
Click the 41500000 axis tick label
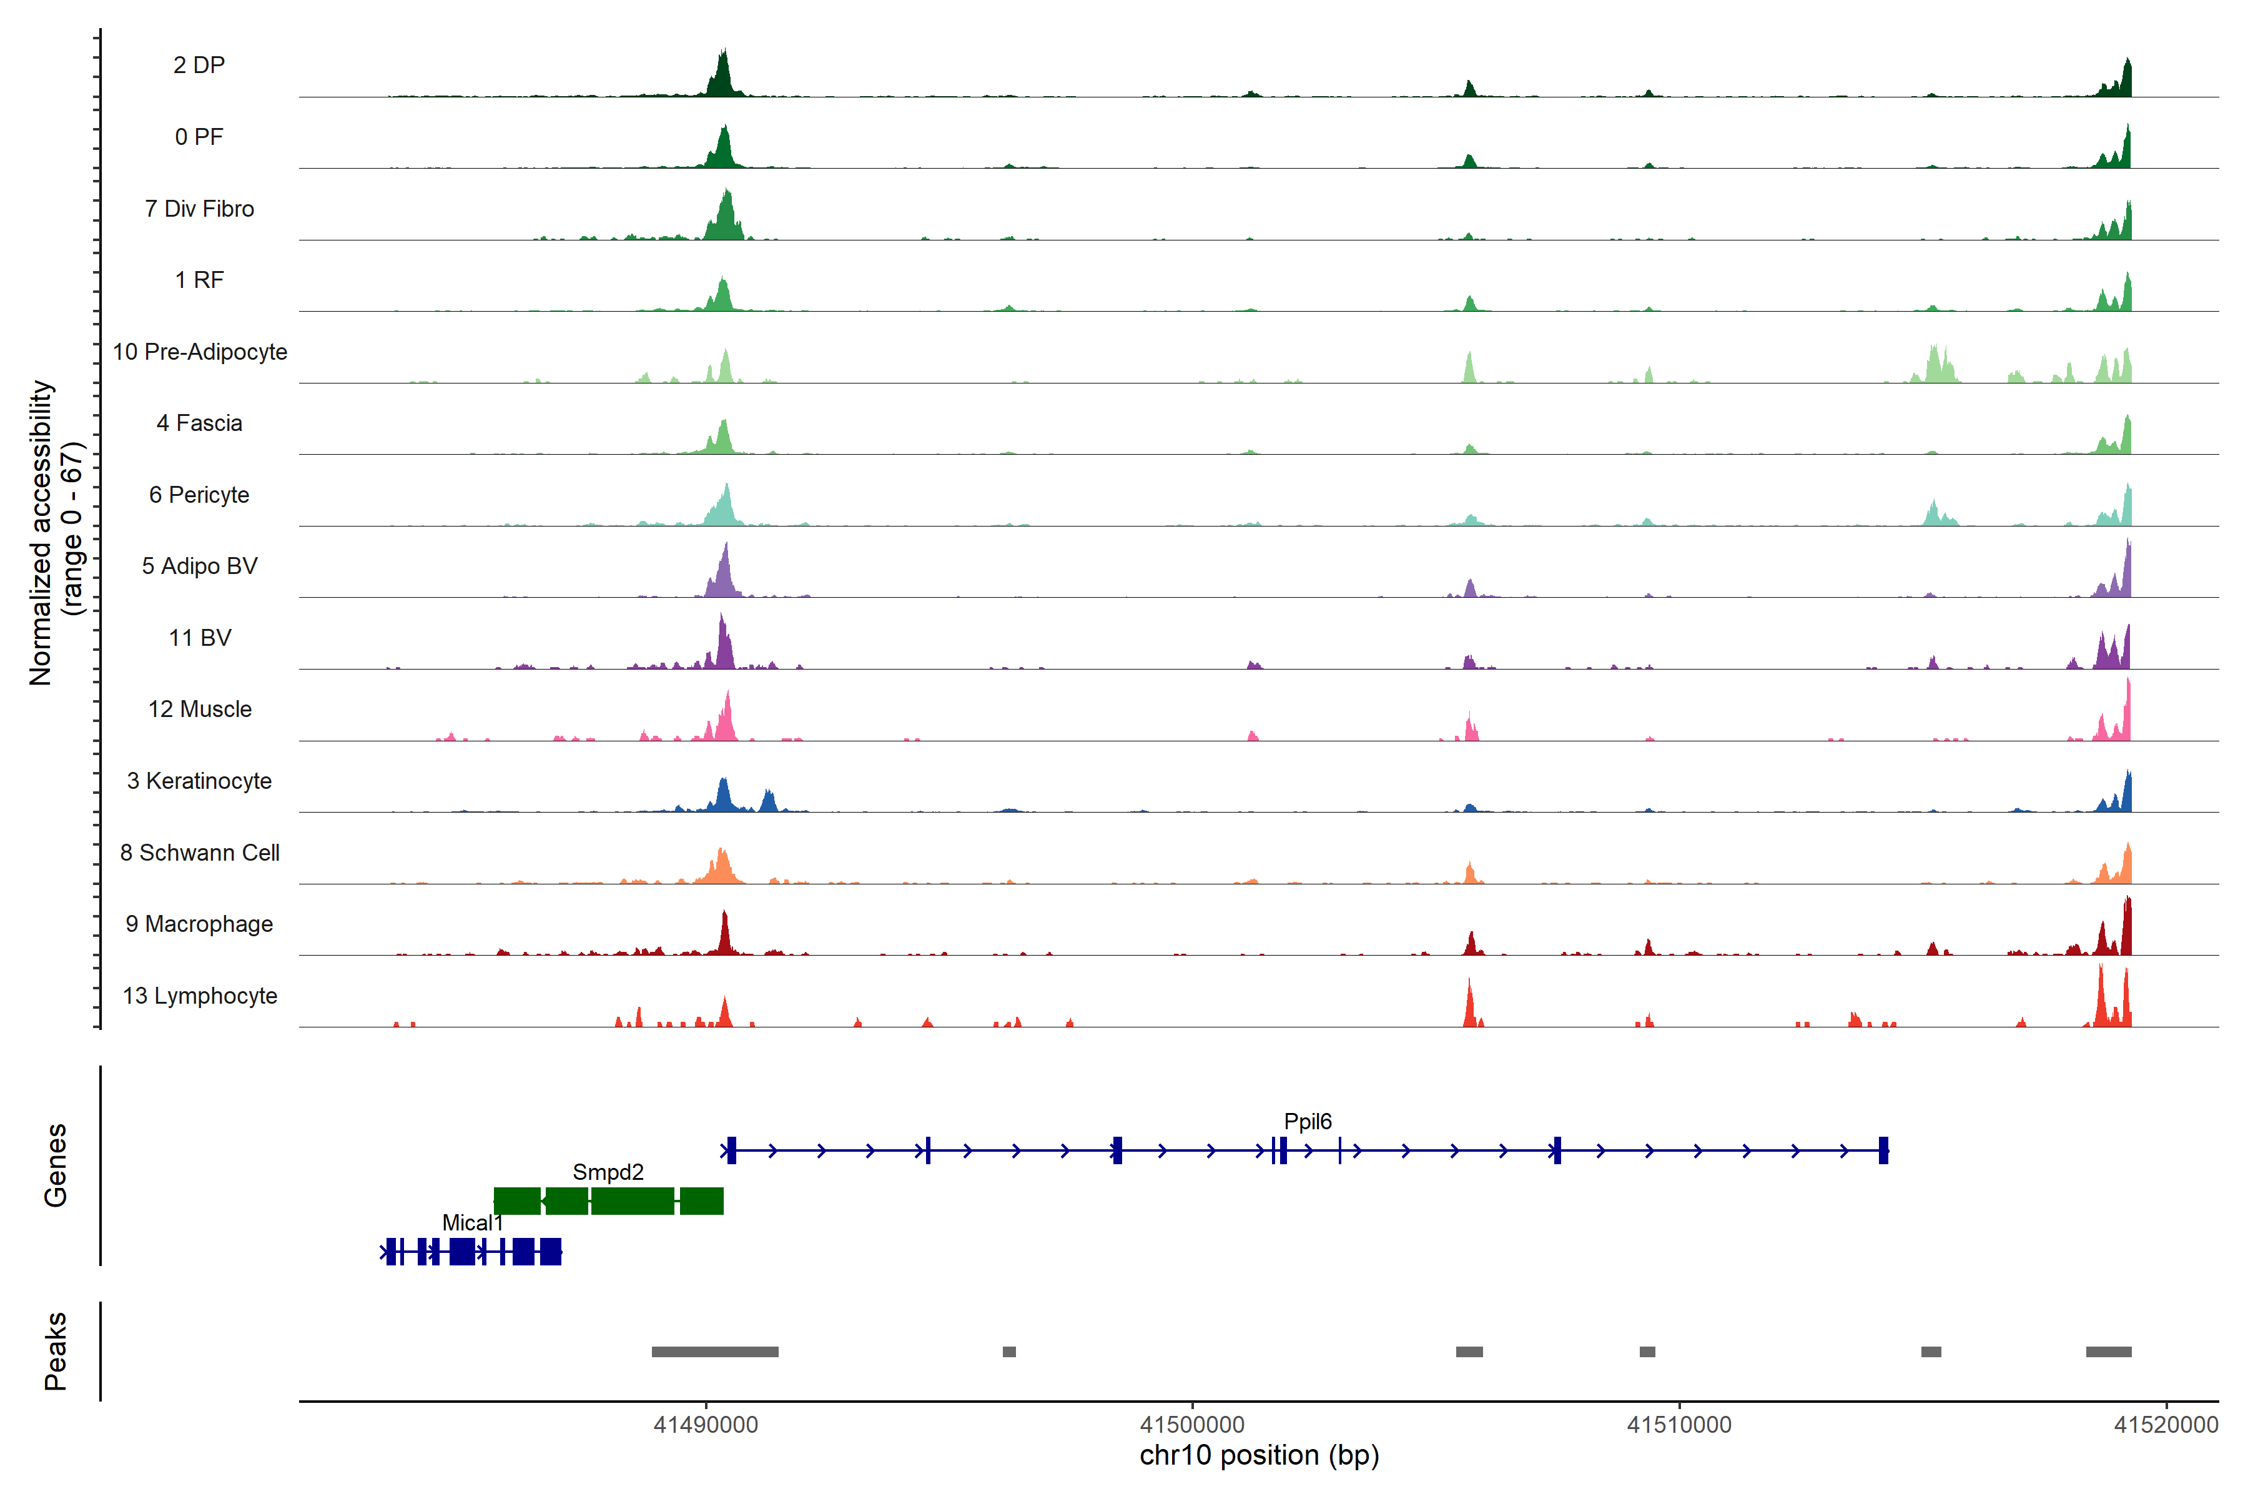[x=1192, y=1425]
